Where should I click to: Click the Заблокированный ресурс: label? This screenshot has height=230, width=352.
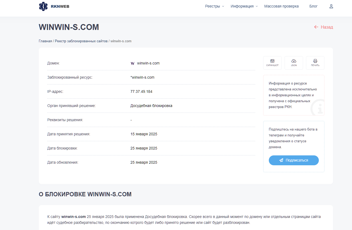coord(70,77)
